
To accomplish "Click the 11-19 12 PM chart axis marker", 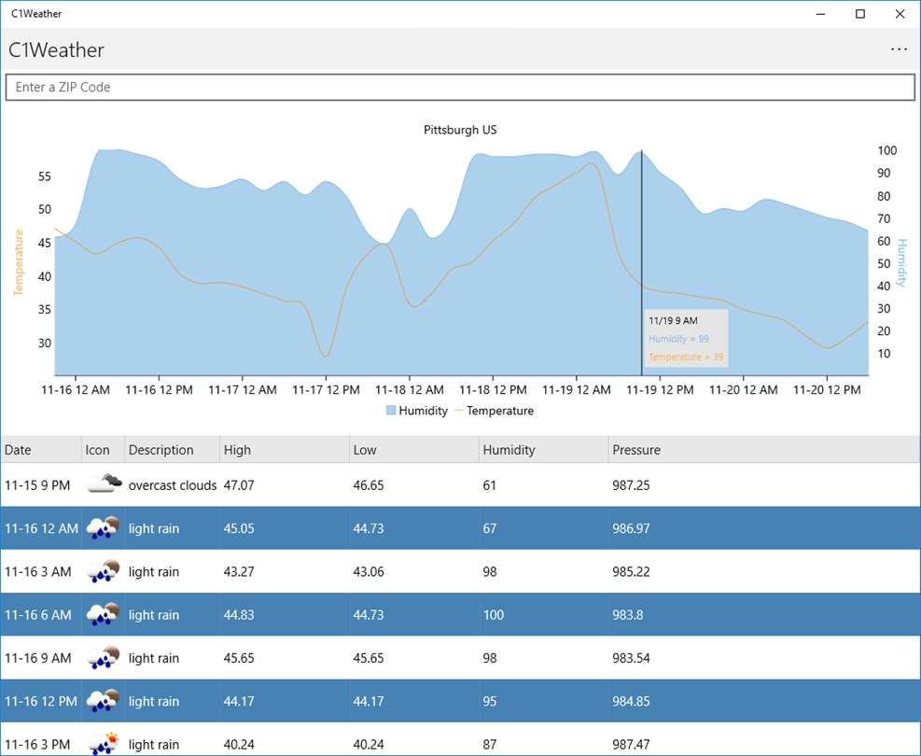I will (660, 389).
